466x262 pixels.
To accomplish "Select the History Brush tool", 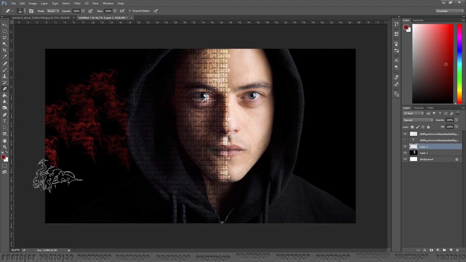I will point(5,82).
